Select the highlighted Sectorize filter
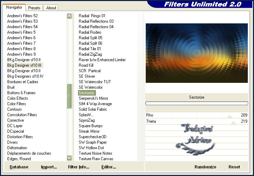 coord(87,93)
